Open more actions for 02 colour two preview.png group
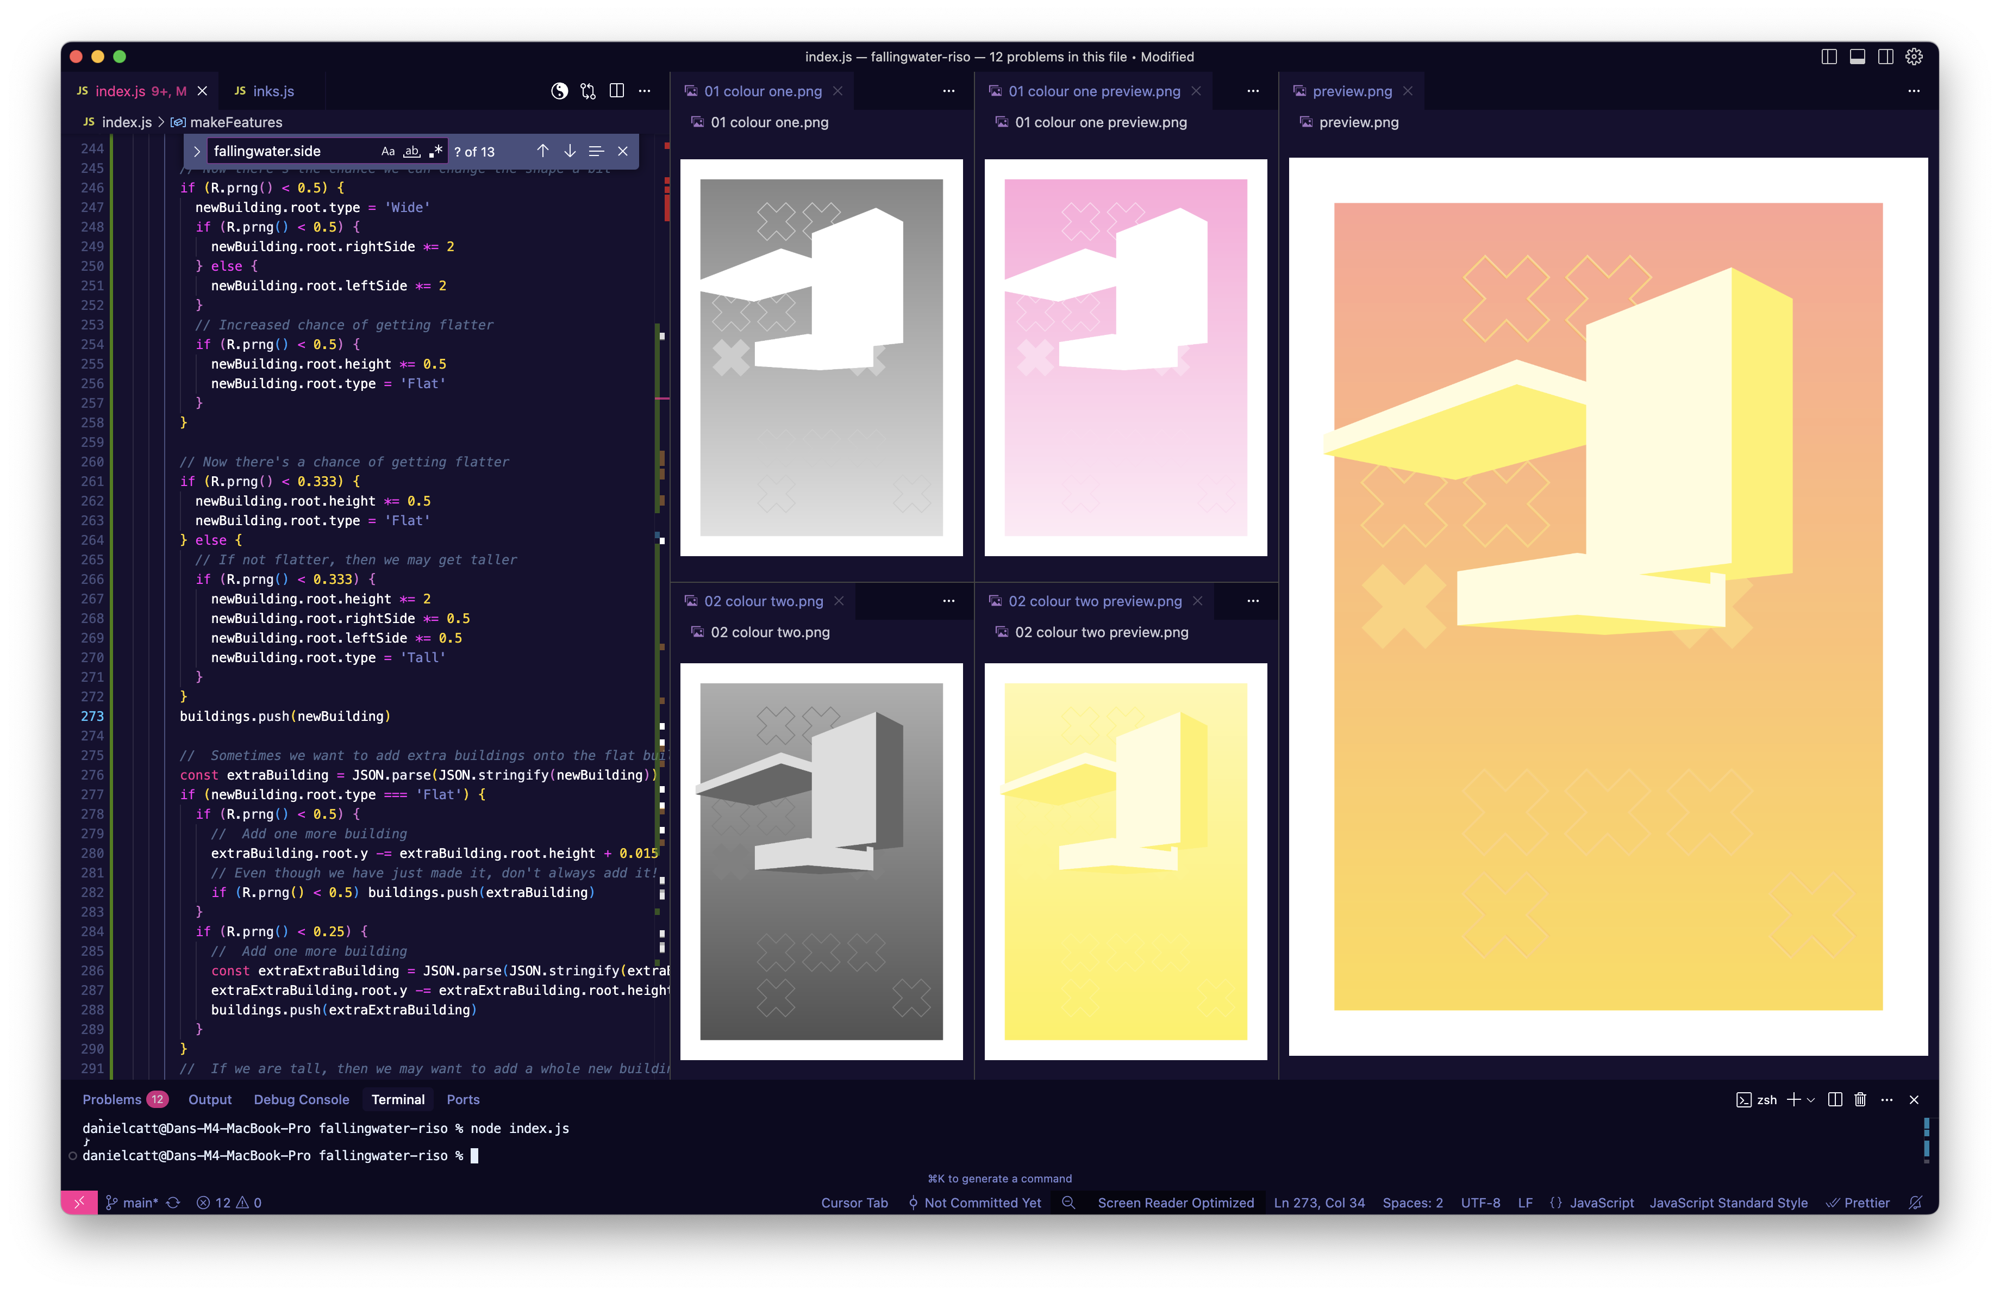The image size is (2000, 1295). point(1253,601)
